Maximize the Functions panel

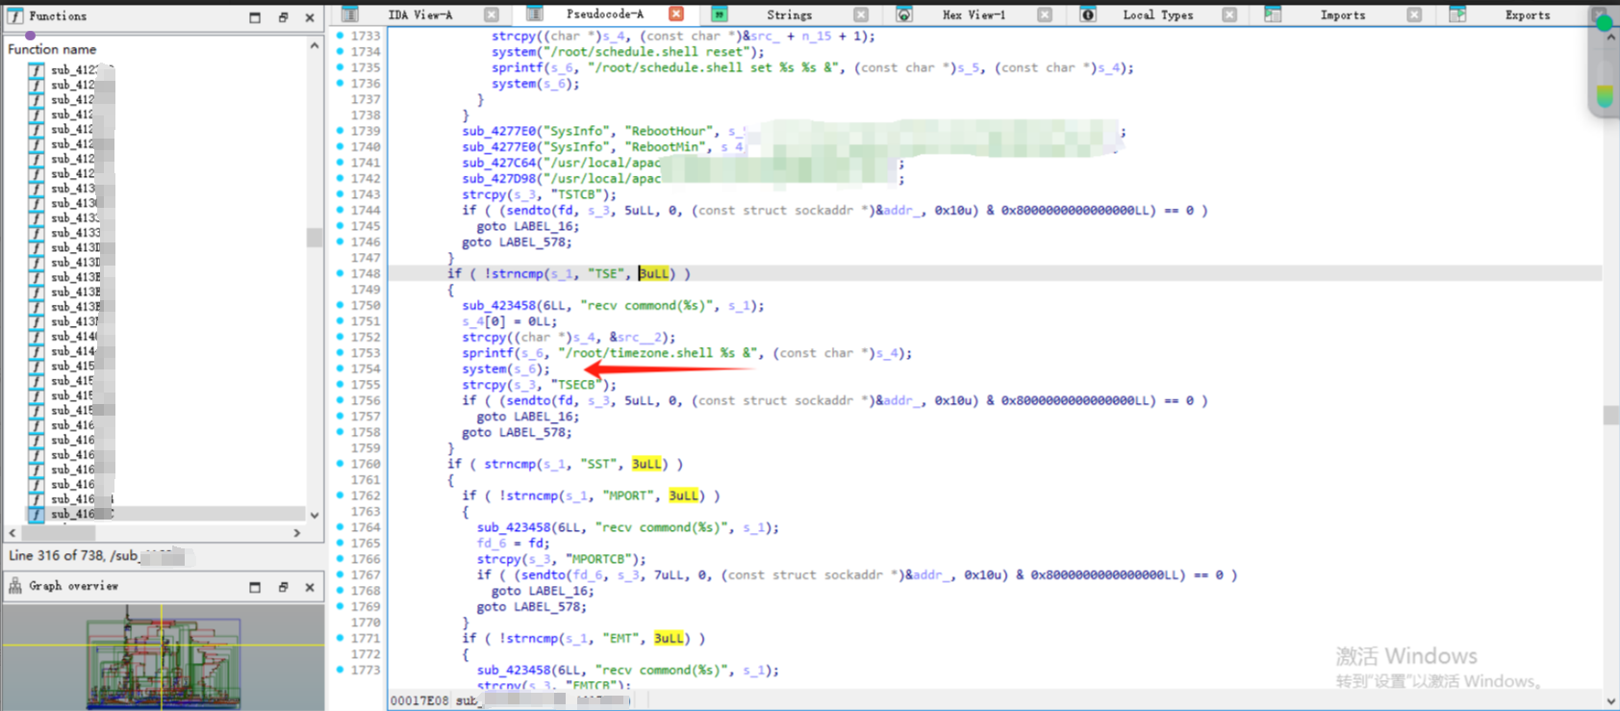[255, 17]
